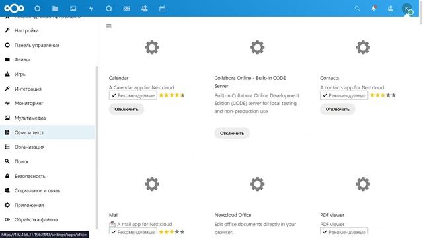The image size is (423, 238).
Task: Open the contacts menu icon near avatar
Action: coord(390,9)
